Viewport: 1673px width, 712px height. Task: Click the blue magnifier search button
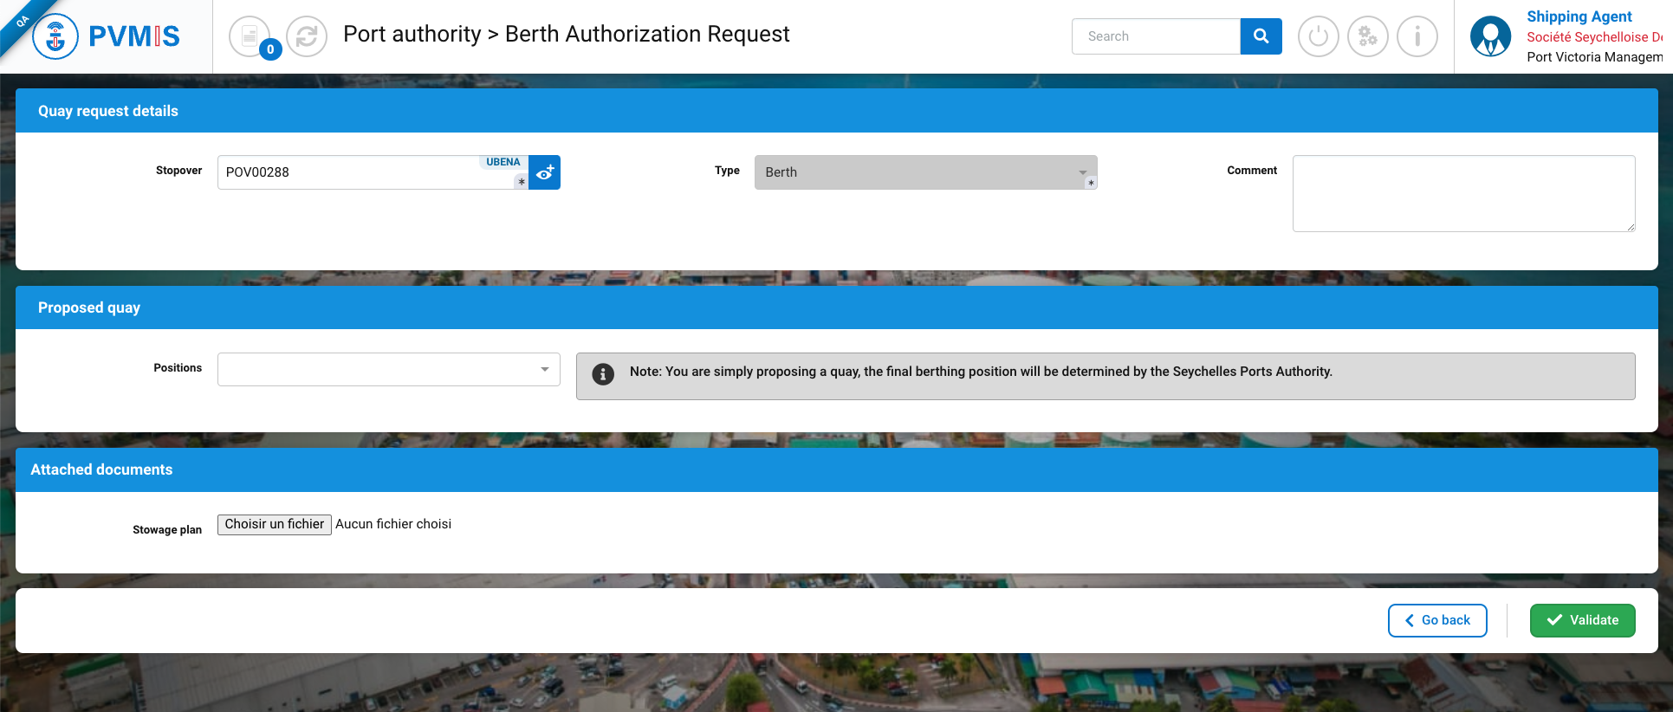coord(1261,36)
